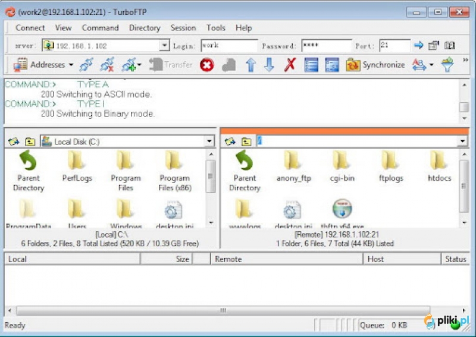The image size is (476, 337).
Task: Click the blue log window icon
Action: (x=332, y=65)
